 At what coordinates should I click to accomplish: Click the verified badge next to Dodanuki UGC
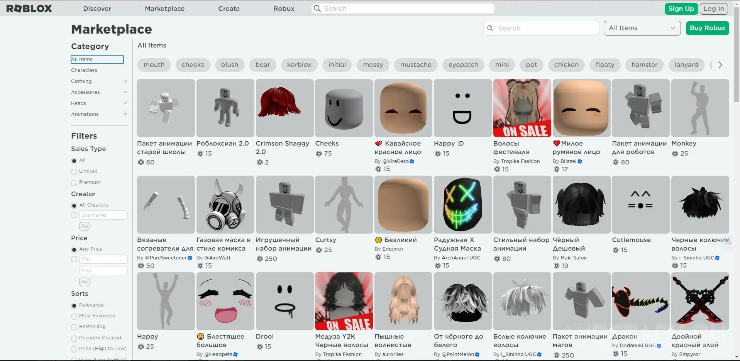[x=659, y=346]
